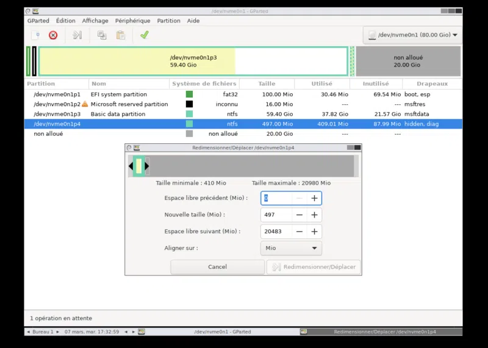Open the /dev/nvme0n1 device selector dropdown
488x348 pixels.
click(x=412, y=35)
